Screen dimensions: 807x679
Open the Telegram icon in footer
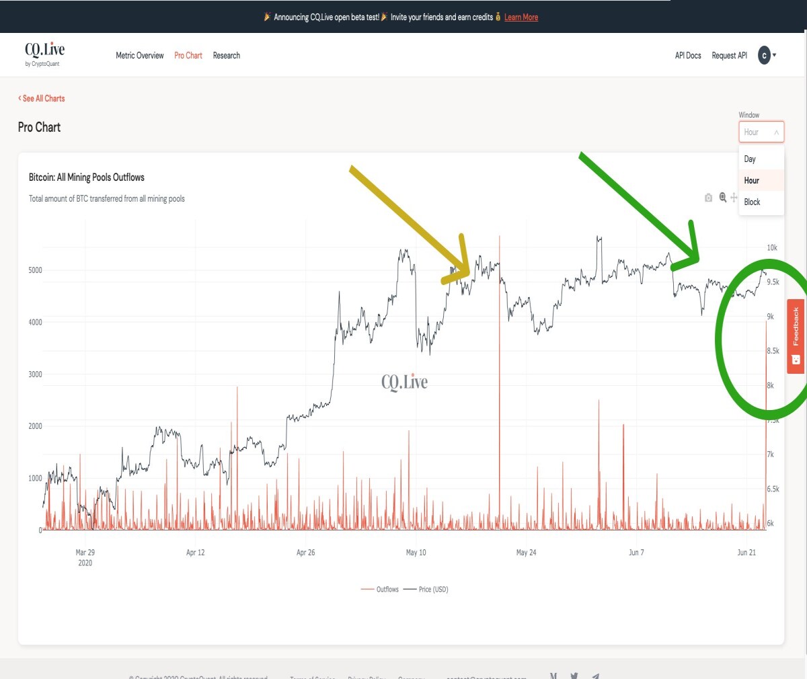tap(595, 676)
